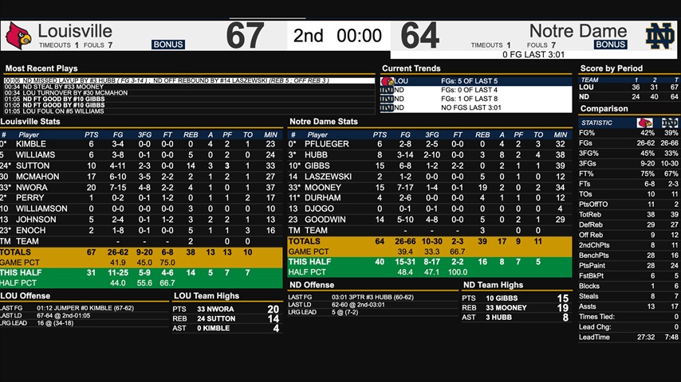Click ND icon beside NO FGS LAST 3:01
The image size is (681, 382).
tap(388, 107)
